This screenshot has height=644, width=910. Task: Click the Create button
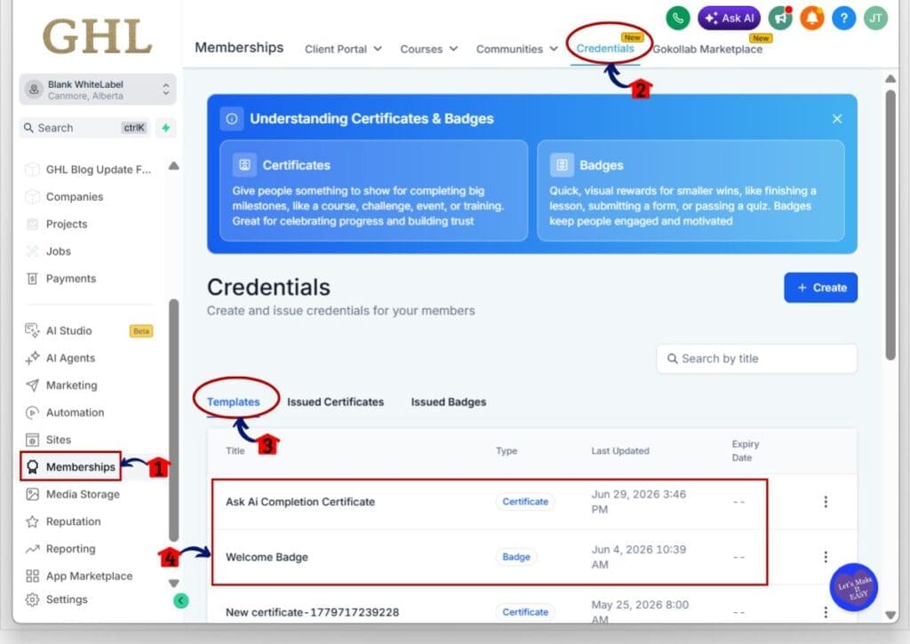[820, 288]
